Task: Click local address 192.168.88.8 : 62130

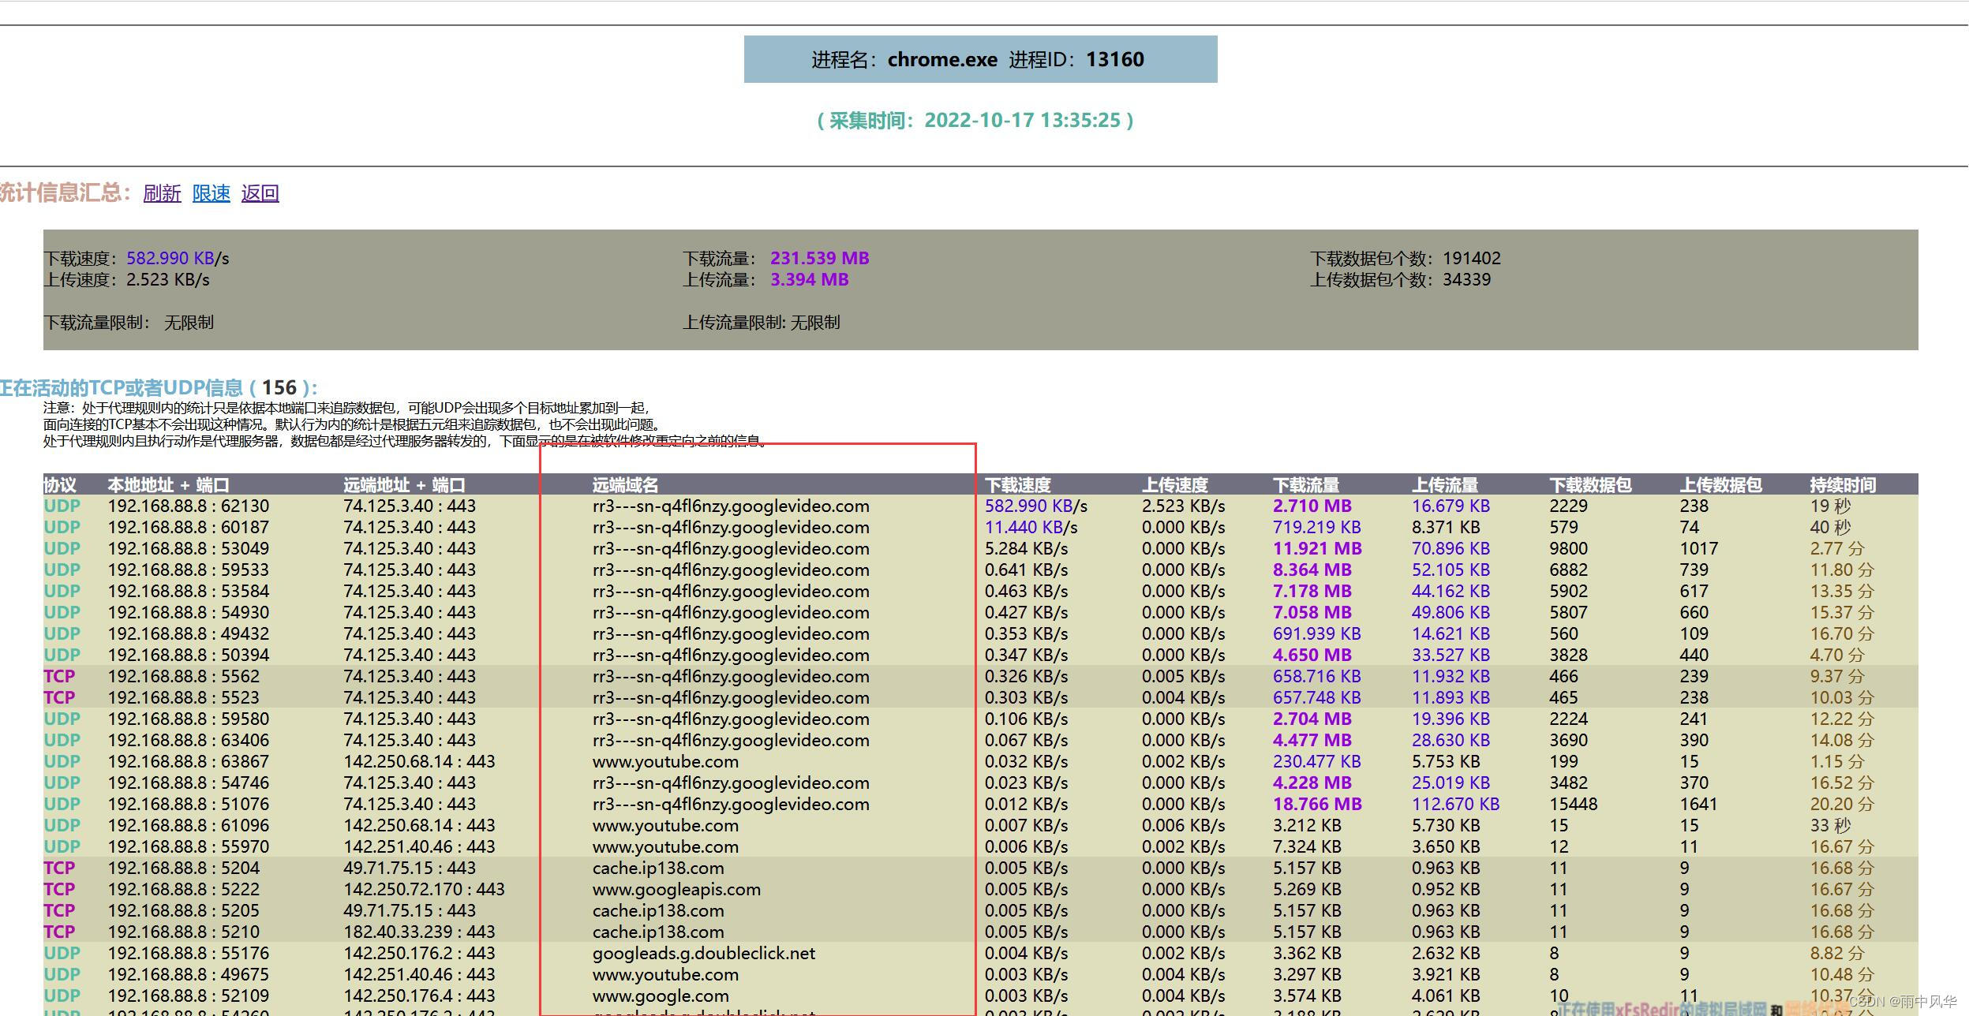Action: (188, 506)
